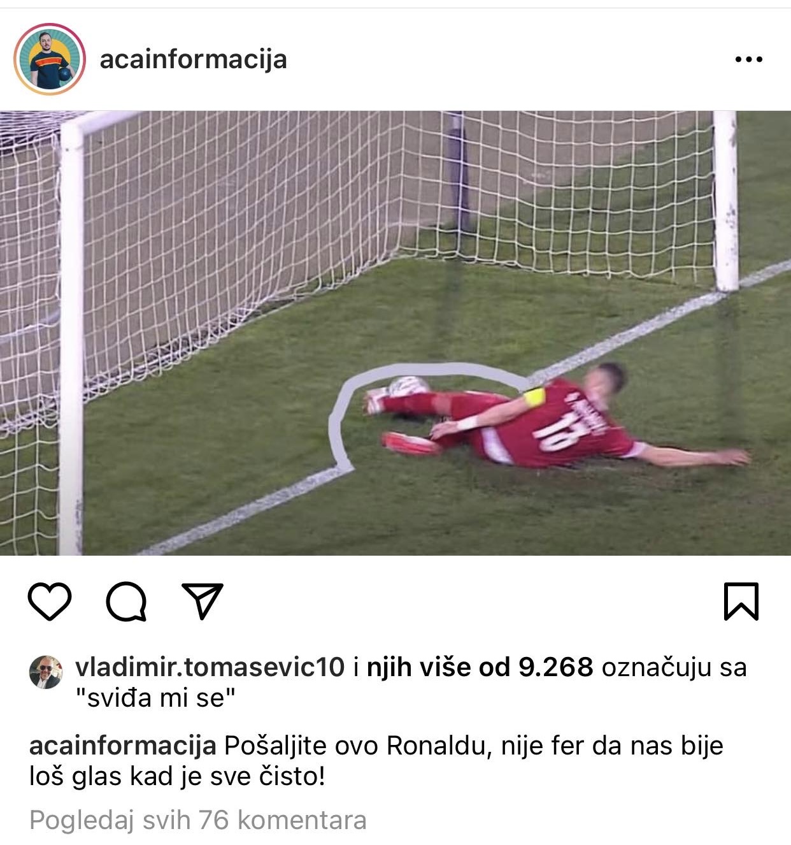Tap the "sviđa mi se" likes text
791x845 pixels.
tap(155, 698)
